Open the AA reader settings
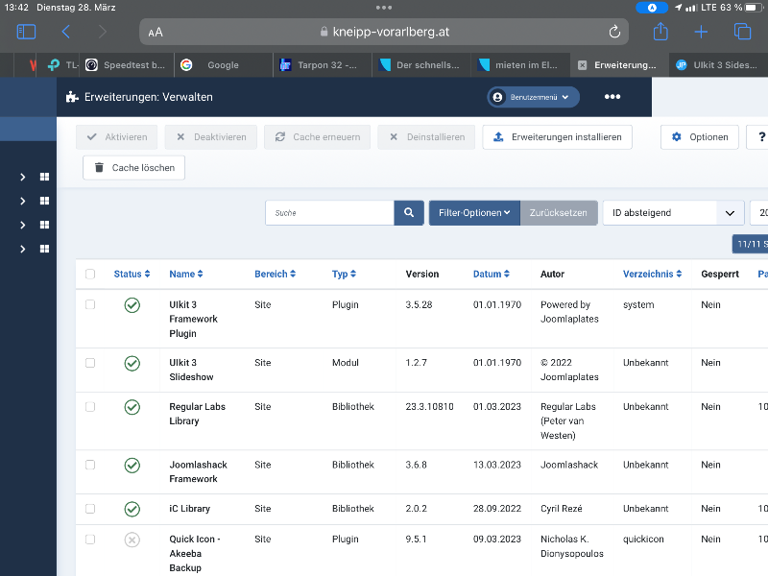This screenshot has height=576, width=768. click(156, 33)
